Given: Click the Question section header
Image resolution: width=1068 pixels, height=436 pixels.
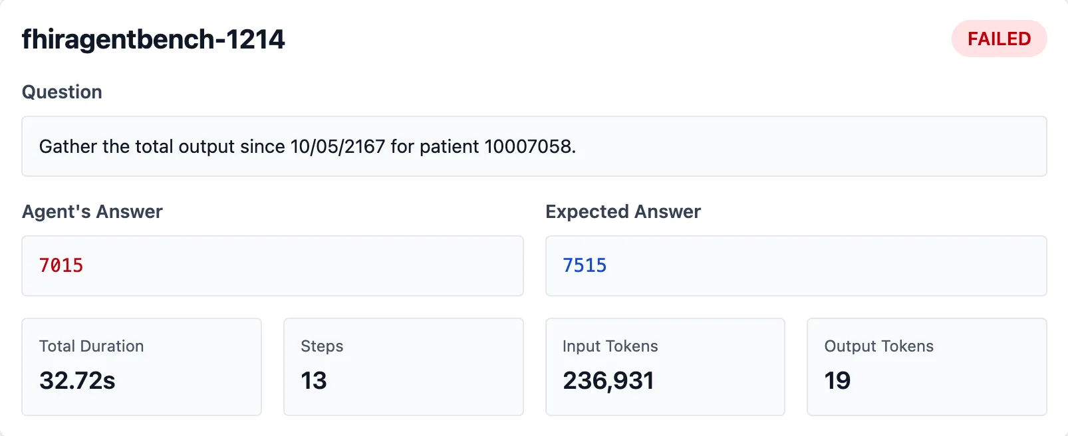Looking at the screenshot, I should (x=62, y=92).
